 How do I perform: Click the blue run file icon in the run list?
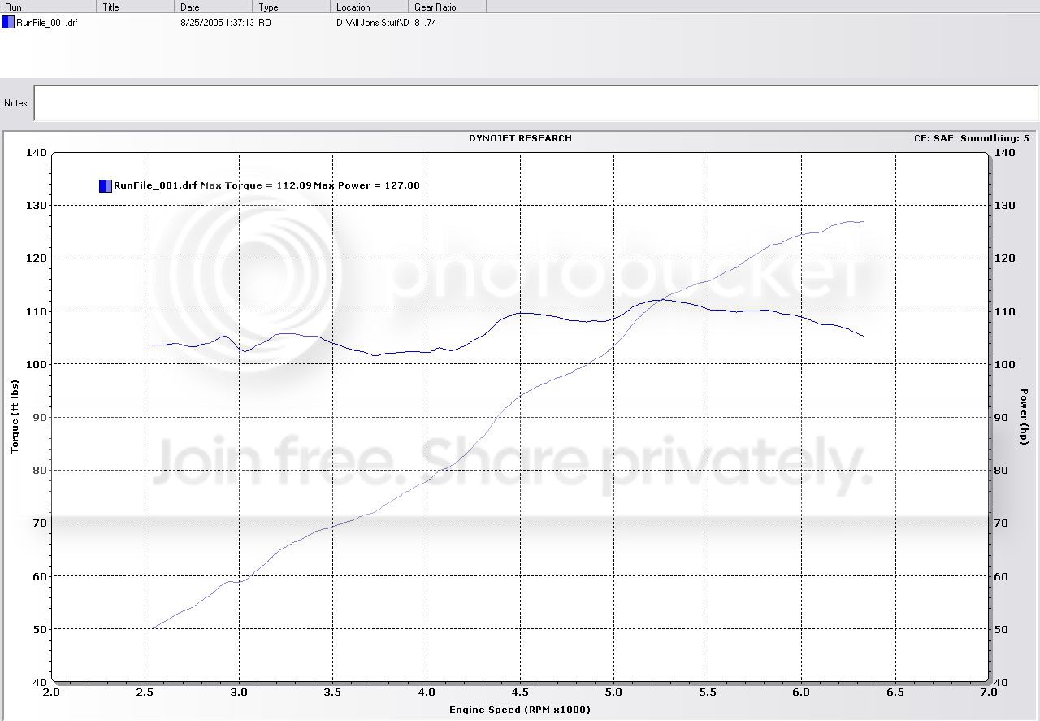8,23
